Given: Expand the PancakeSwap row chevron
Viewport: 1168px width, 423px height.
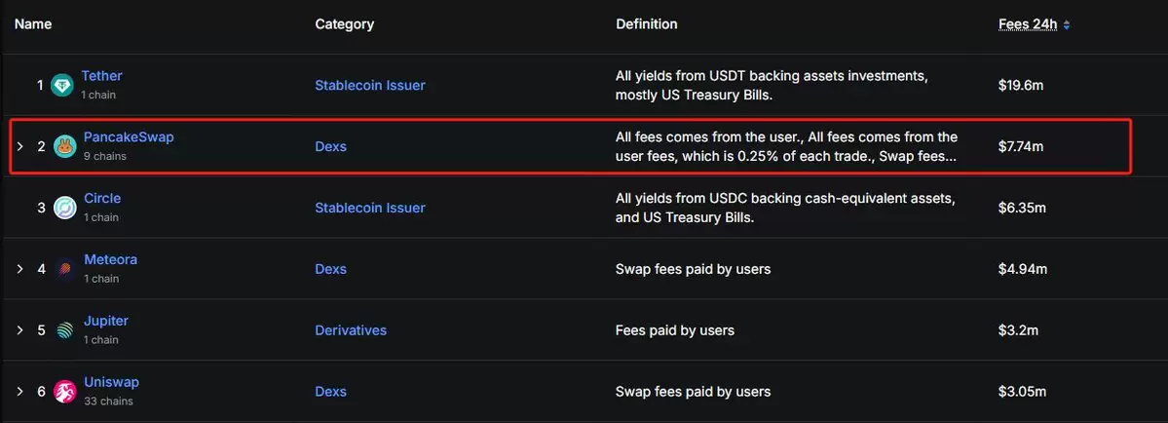Looking at the screenshot, I should [20, 147].
